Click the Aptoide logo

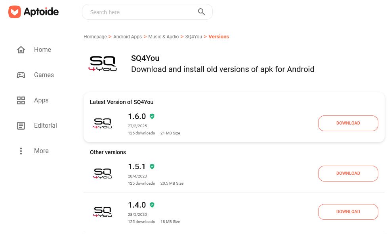click(34, 12)
